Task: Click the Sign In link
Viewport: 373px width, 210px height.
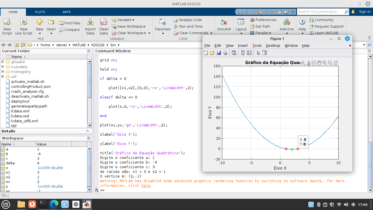Action: coord(365,12)
